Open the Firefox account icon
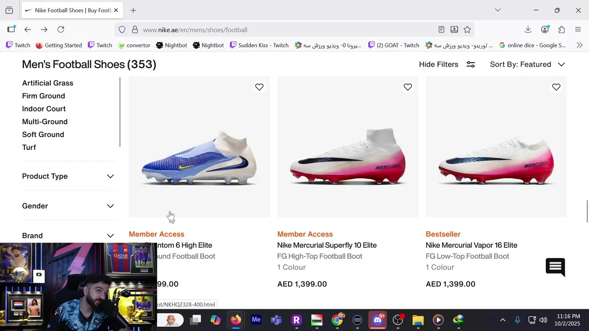This screenshot has width=589, height=331. point(545,29)
